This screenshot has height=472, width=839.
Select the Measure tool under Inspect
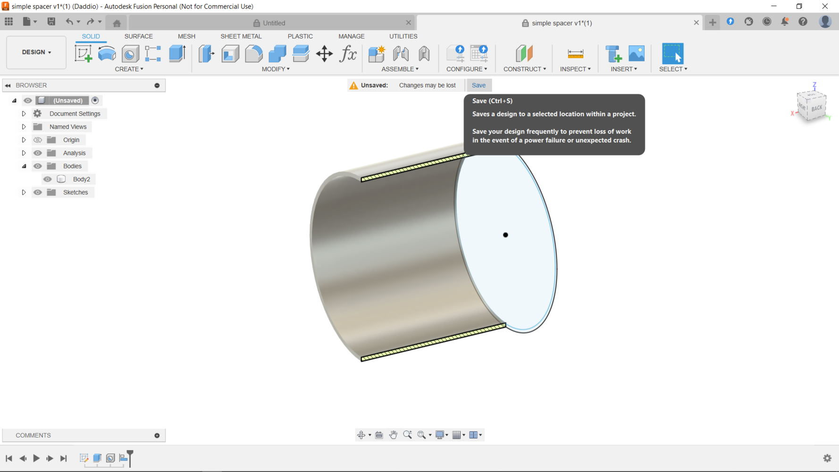click(575, 53)
